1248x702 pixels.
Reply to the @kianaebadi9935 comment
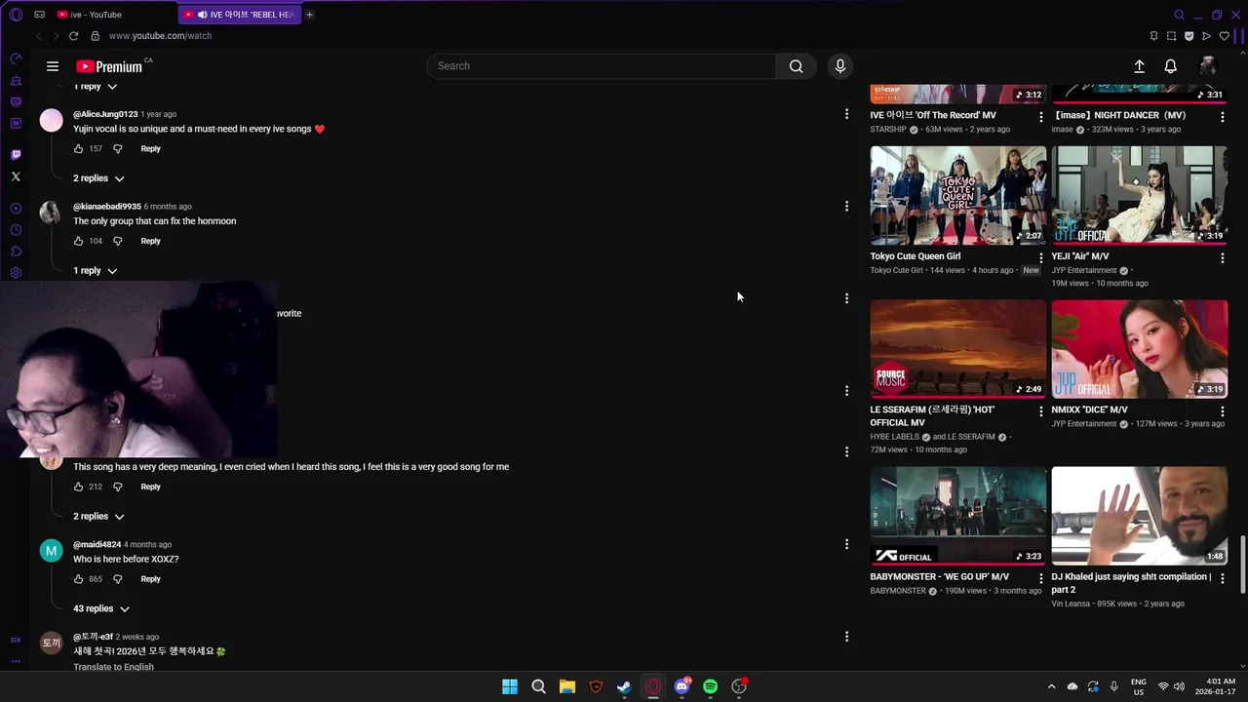pyautogui.click(x=150, y=241)
